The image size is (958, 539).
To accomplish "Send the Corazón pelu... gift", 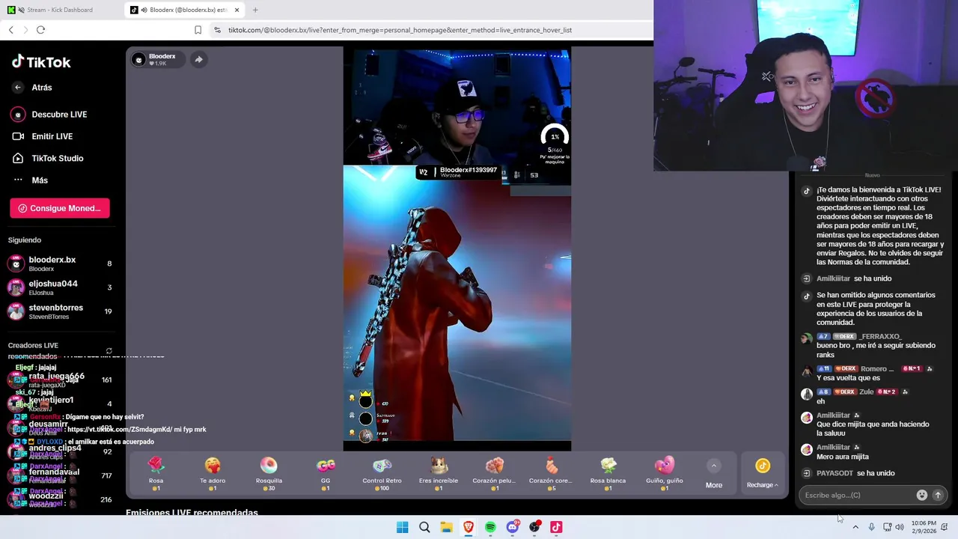I will (x=495, y=473).
